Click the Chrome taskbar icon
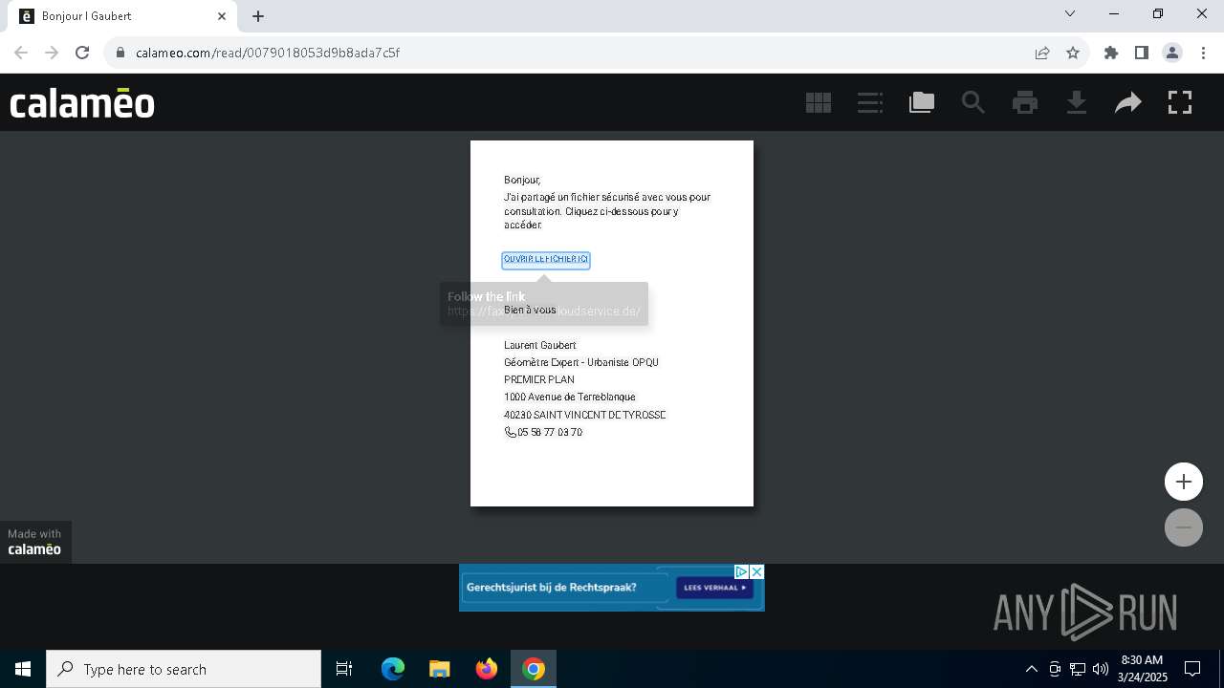Image resolution: width=1224 pixels, height=688 pixels. (x=534, y=669)
